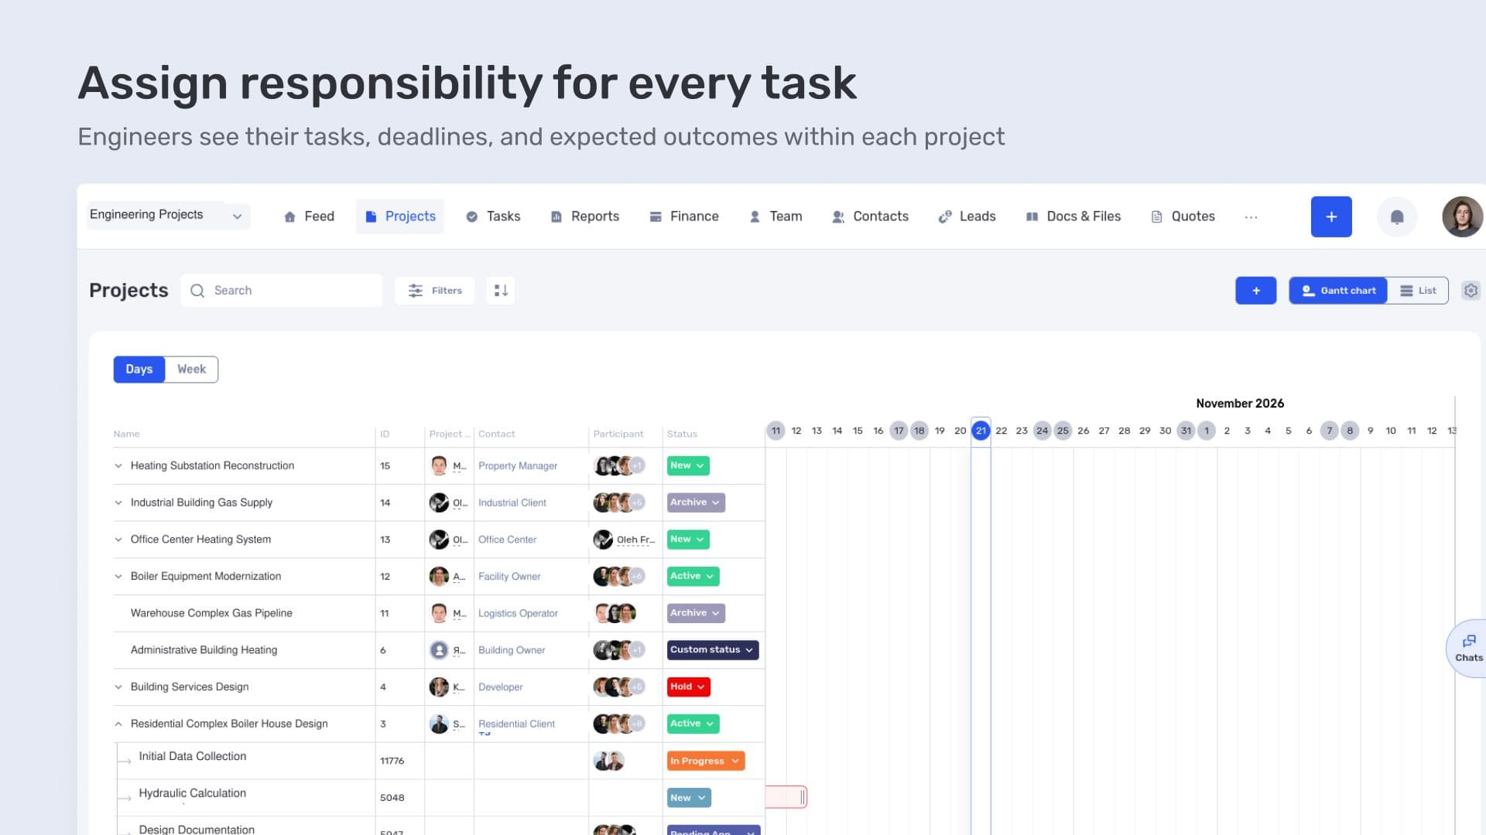Open Docs & Files tab
The height and width of the screenshot is (835, 1486).
(x=1073, y=216)
